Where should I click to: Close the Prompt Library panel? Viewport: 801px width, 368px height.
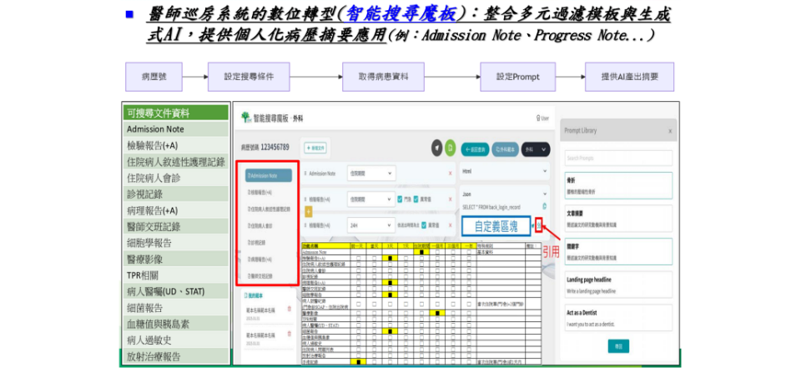tap(669, 131)
